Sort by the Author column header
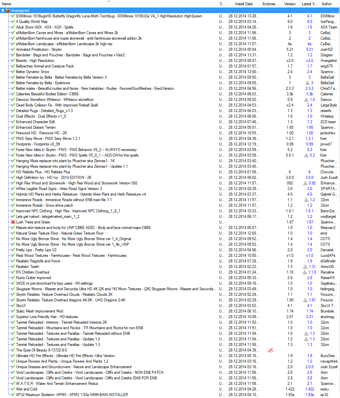 [329, 4]
